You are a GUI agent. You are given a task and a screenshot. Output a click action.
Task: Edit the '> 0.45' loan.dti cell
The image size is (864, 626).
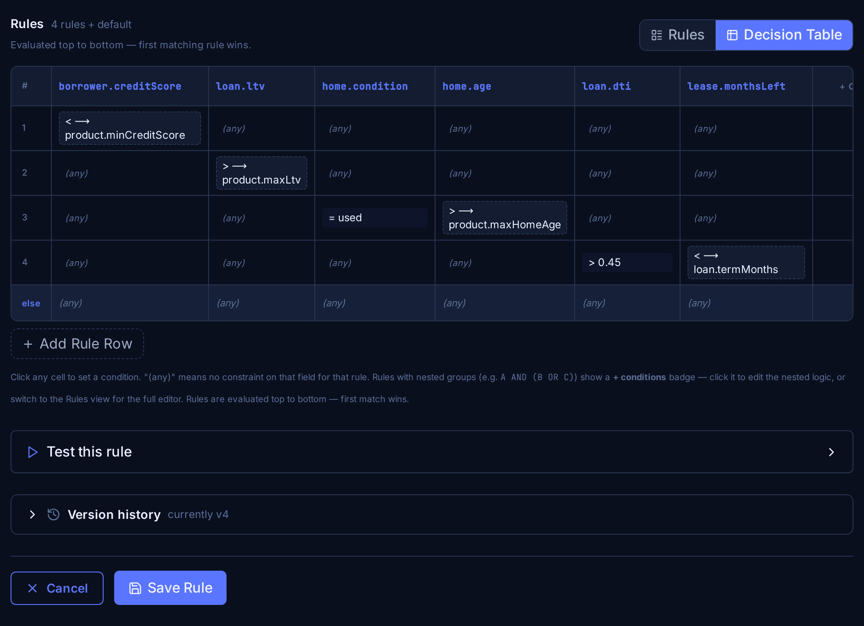(627, 263)
